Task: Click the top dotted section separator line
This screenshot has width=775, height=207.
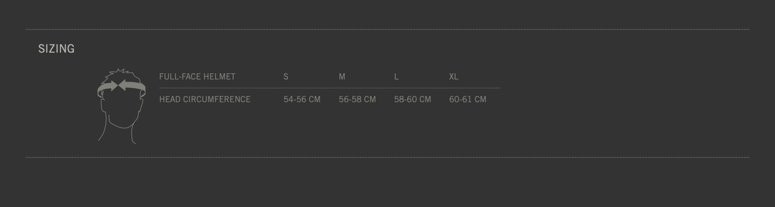Action: coord(387,29)
